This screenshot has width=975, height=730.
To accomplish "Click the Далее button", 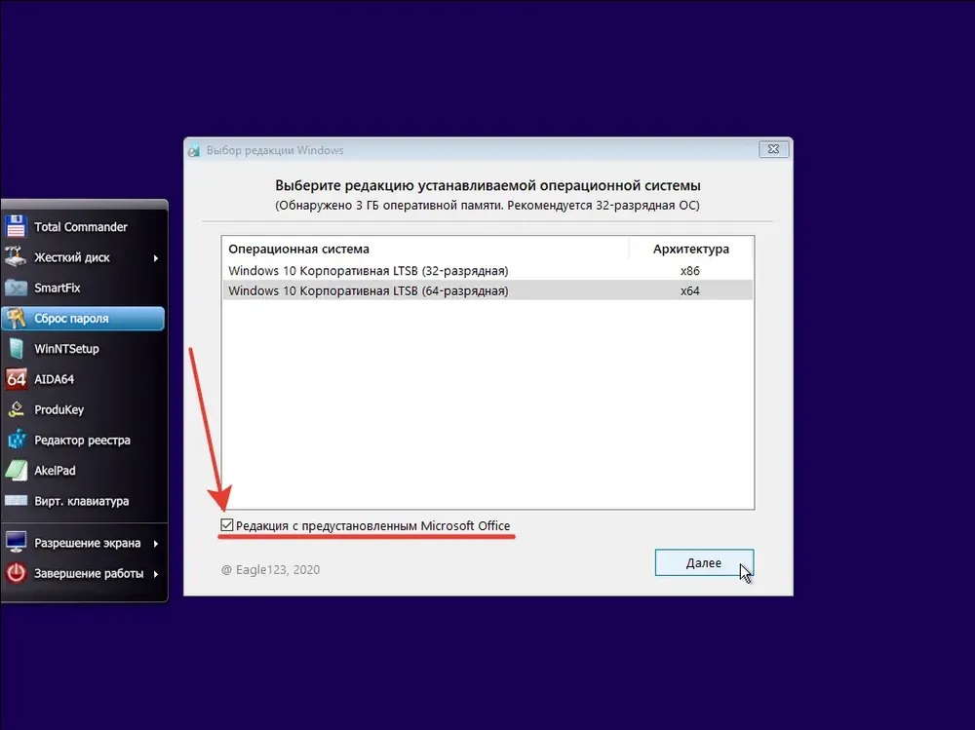I will point(704,562).
